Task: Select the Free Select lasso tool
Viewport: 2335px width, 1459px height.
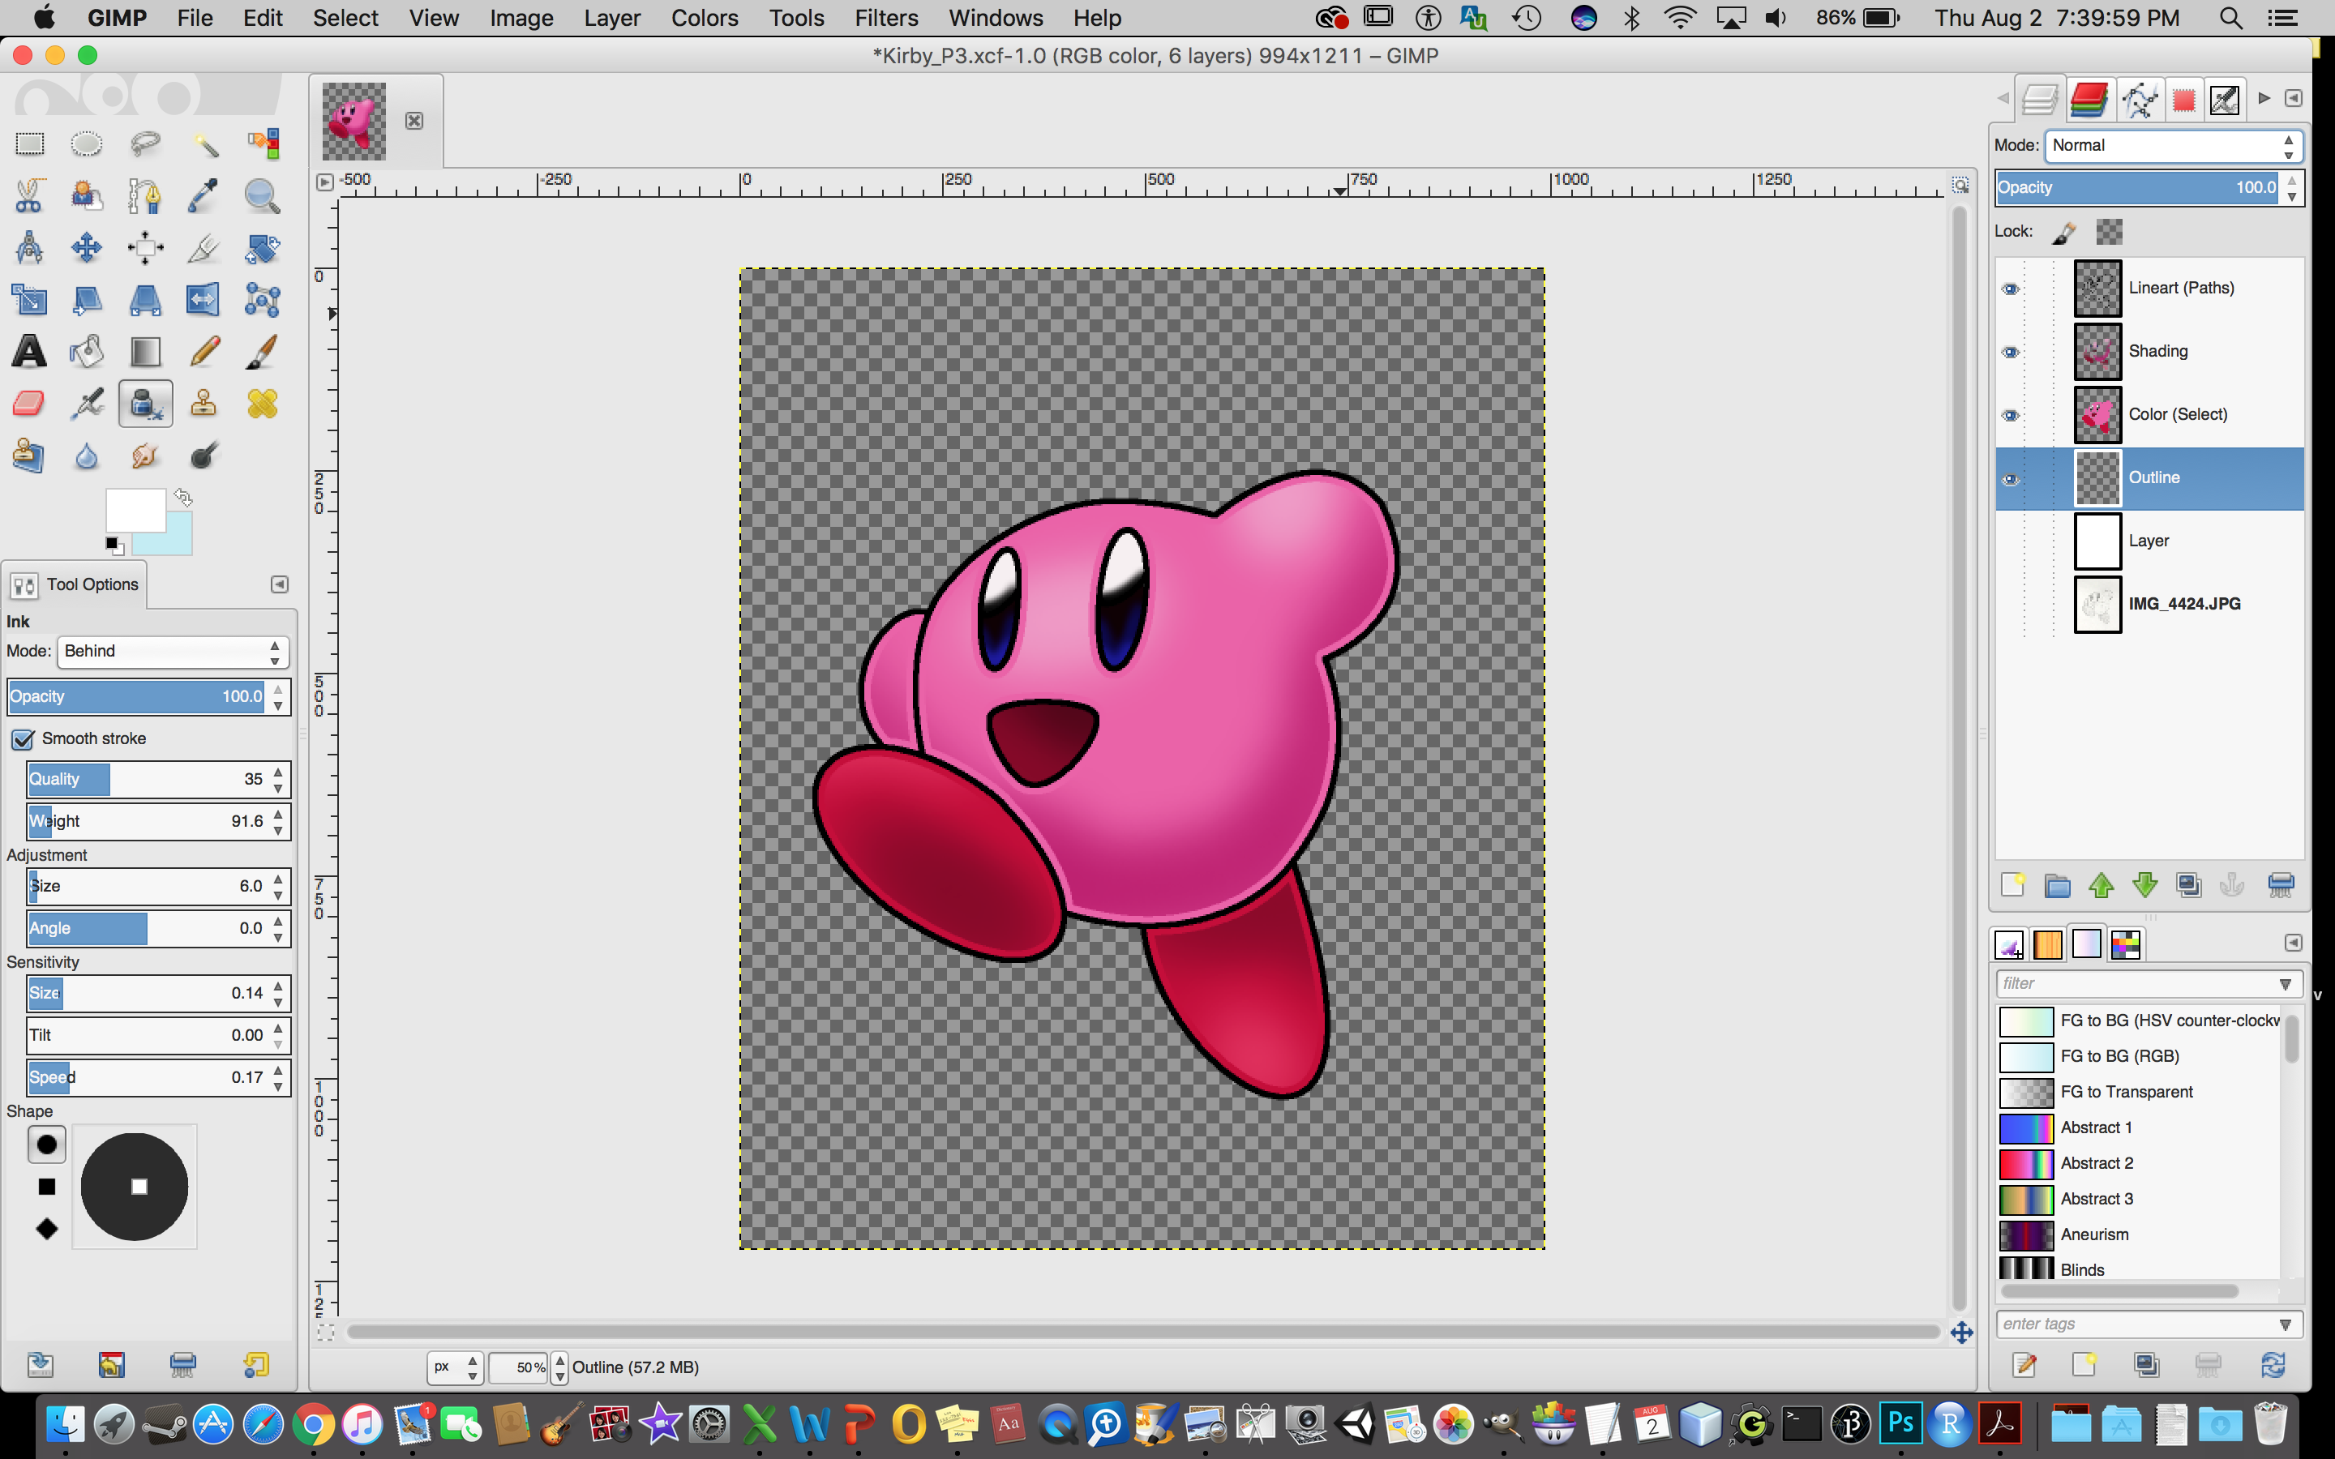Action: 145,143
